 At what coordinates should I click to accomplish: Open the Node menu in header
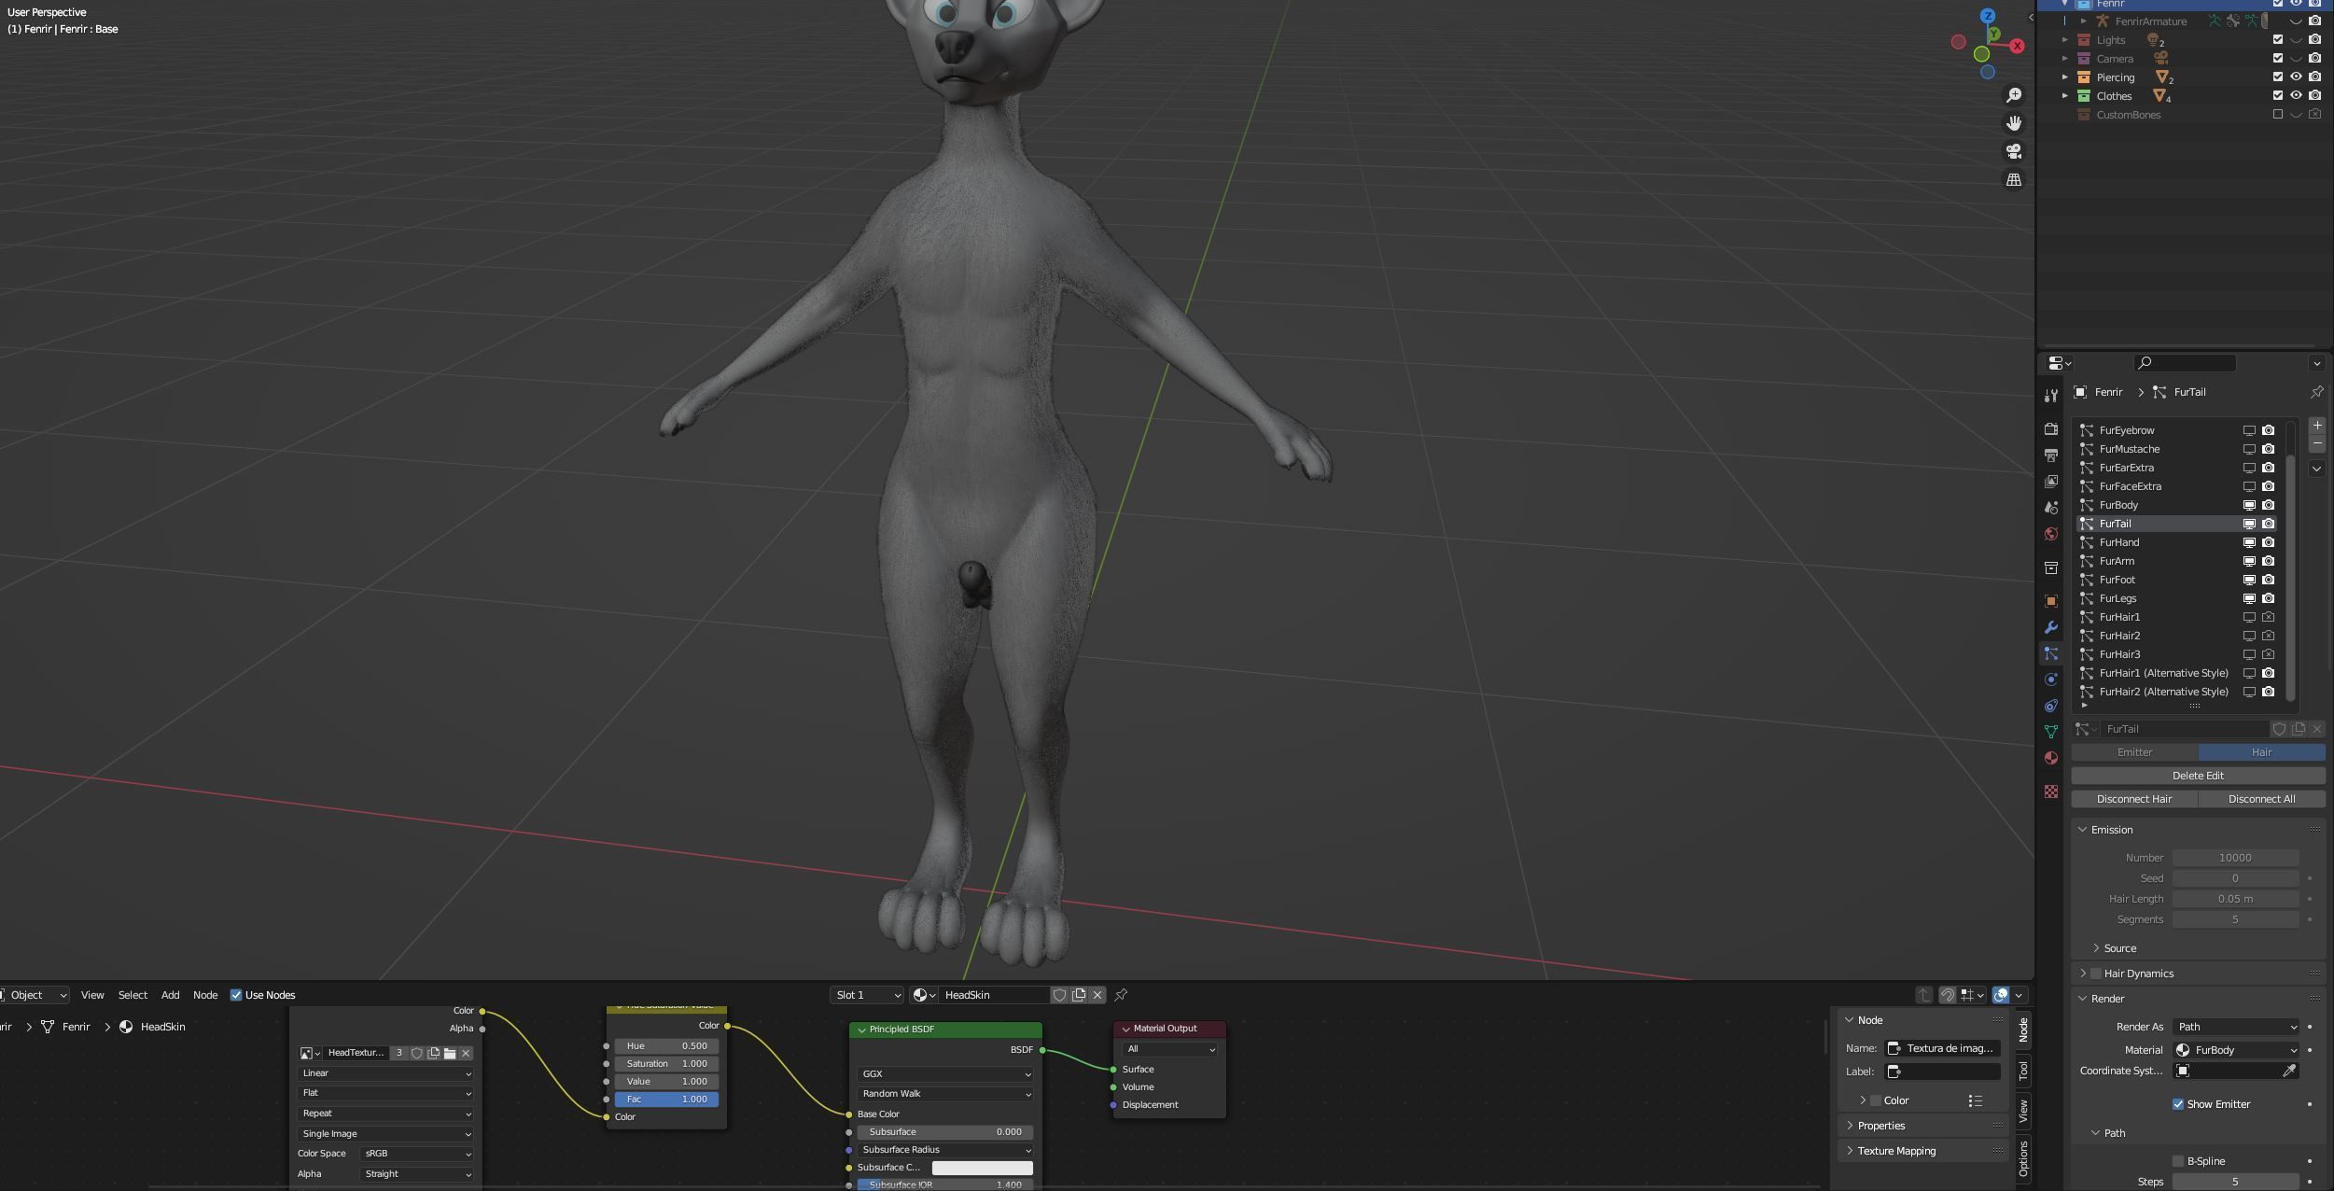(x=205, y=995)
